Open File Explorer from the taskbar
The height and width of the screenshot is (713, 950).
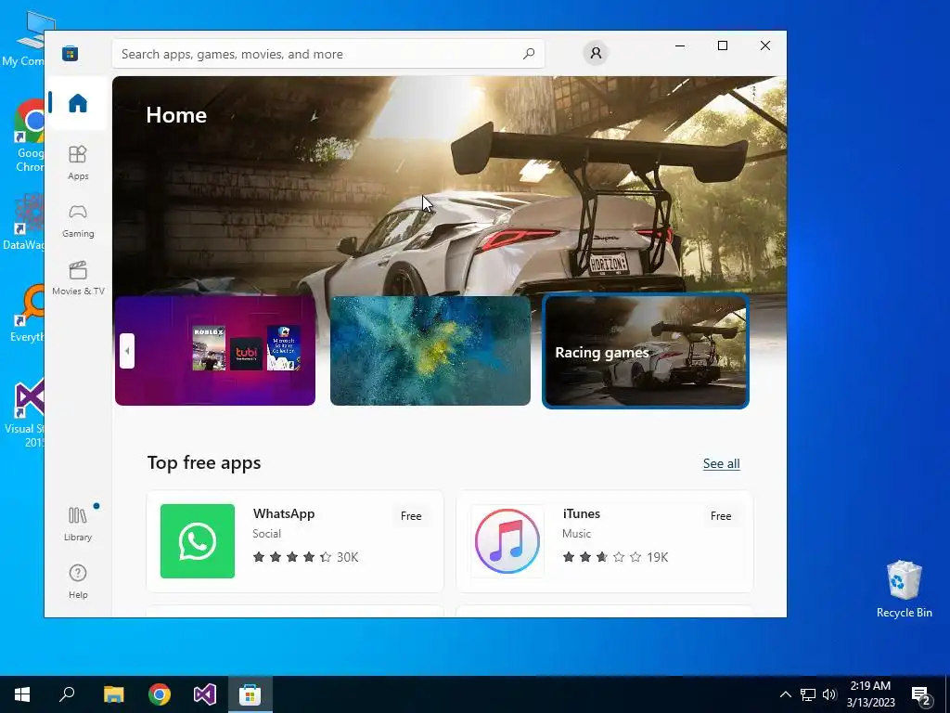(113, 694)
